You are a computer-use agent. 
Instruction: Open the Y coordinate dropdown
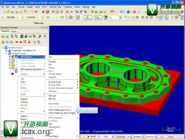click(x=38, y=17)
